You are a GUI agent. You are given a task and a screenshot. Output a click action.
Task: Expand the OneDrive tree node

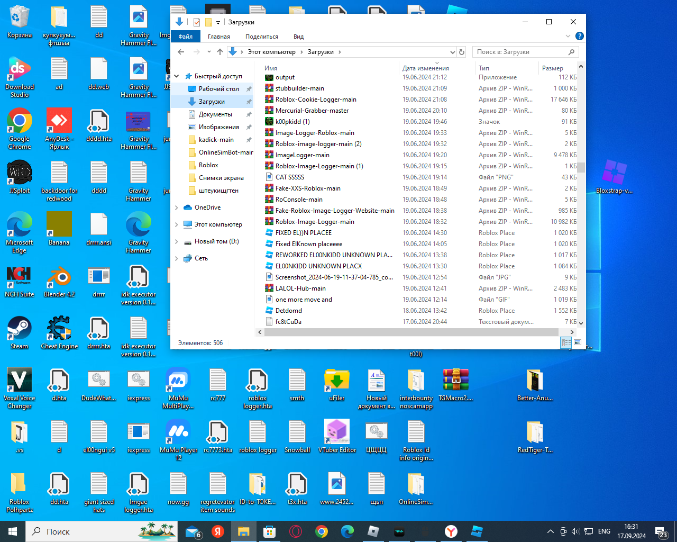point(177,207)
